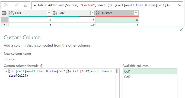The width and height of the screenshot is (185, 98).
Task: Change Custom column data type icon
Action: pyautogui.click(x=98, y=13)
